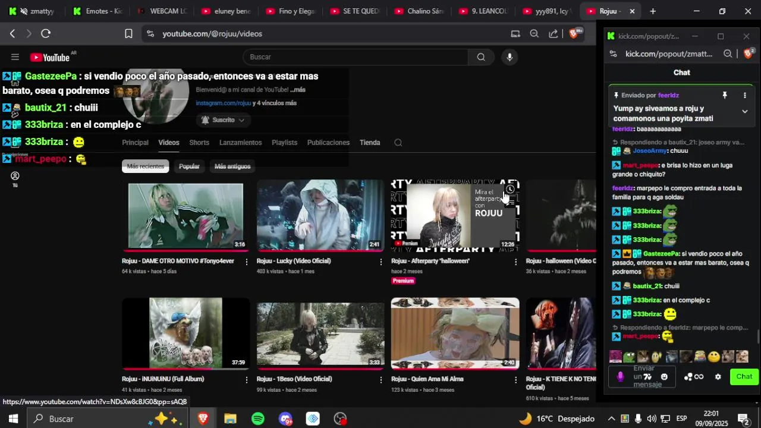Viewport: 761px width, 428px height.
Task: Search within the Rojuu channel tabs
Action: click(398, 143)
